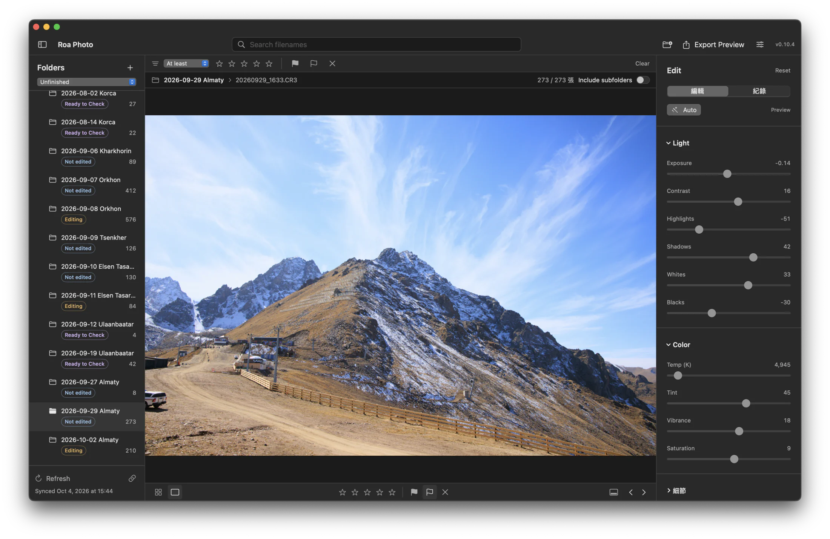The width and height of the screenshot is (830, 539).
Task: Add a new folder with plus icon
Action: [x=130, y=68]
